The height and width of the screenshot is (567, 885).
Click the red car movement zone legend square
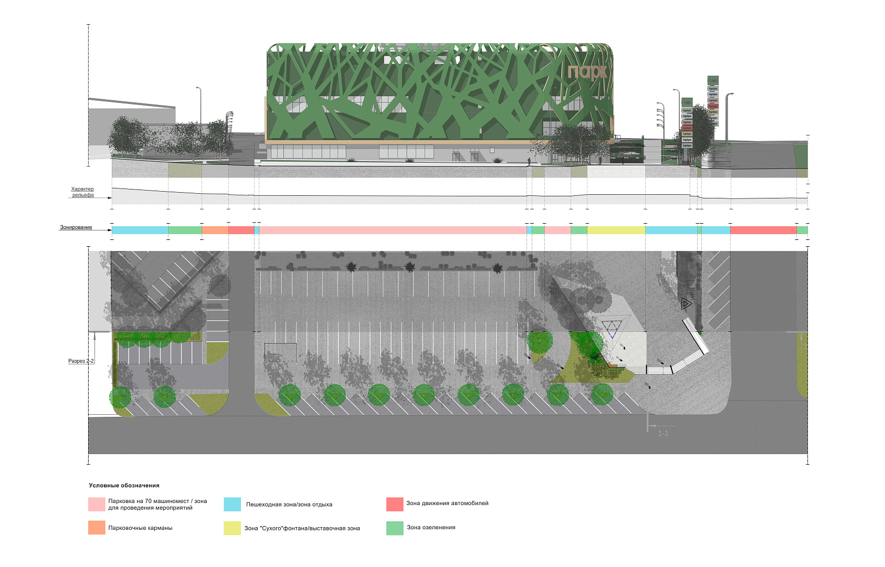[394, 503]
